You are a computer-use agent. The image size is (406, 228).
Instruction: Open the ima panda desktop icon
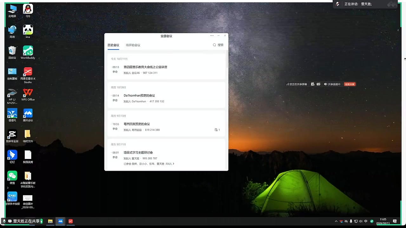28,32
